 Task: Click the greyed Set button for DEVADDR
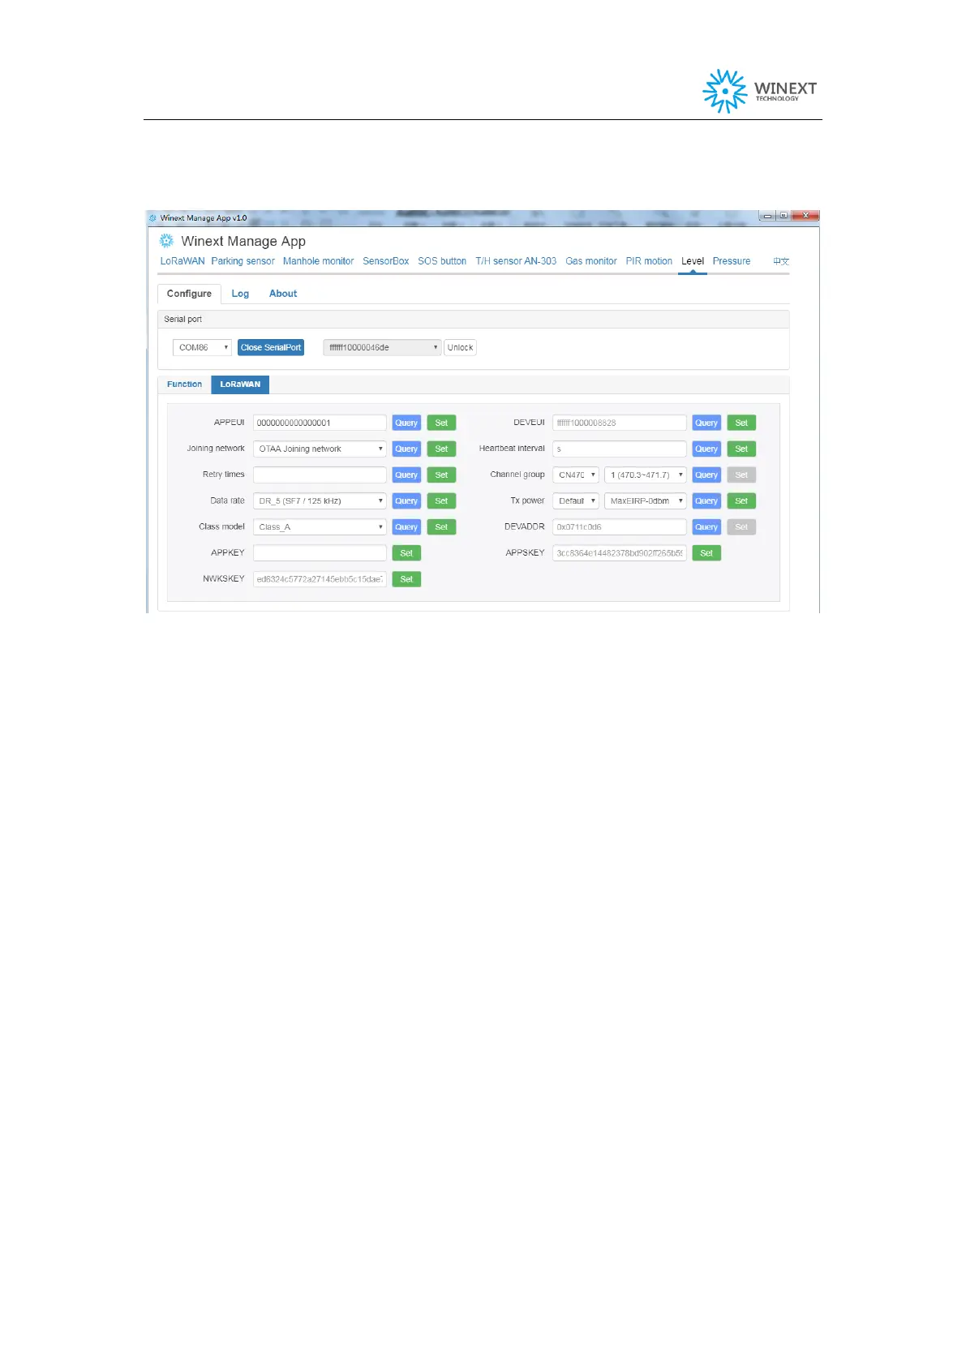pos(741,526)
